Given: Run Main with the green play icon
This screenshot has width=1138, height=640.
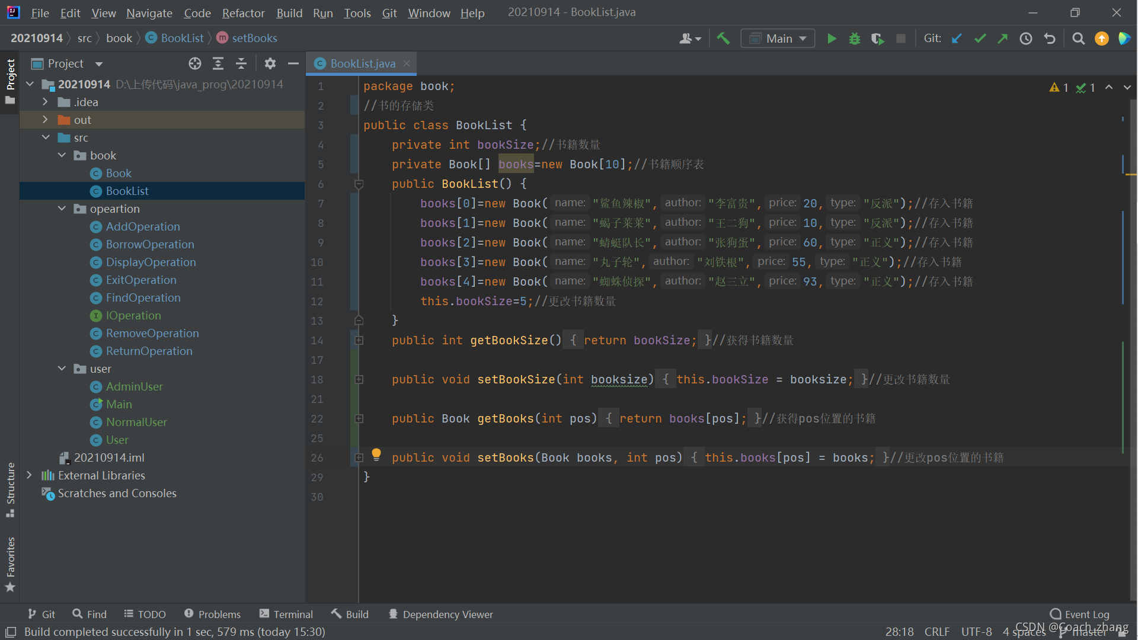Looking at the screenshot, I should (x=832, y=39).
